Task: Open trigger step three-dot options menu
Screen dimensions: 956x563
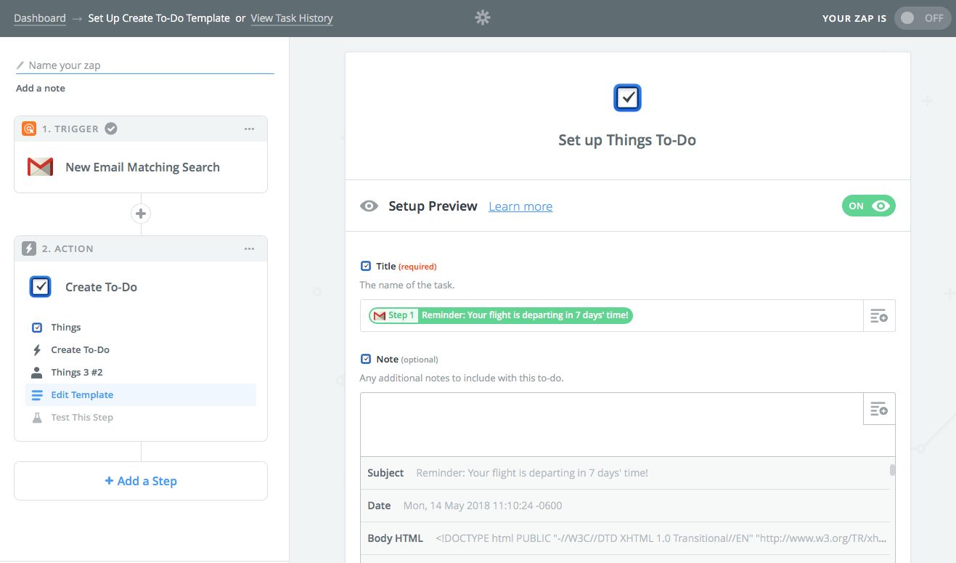Action: pos(249,129)
